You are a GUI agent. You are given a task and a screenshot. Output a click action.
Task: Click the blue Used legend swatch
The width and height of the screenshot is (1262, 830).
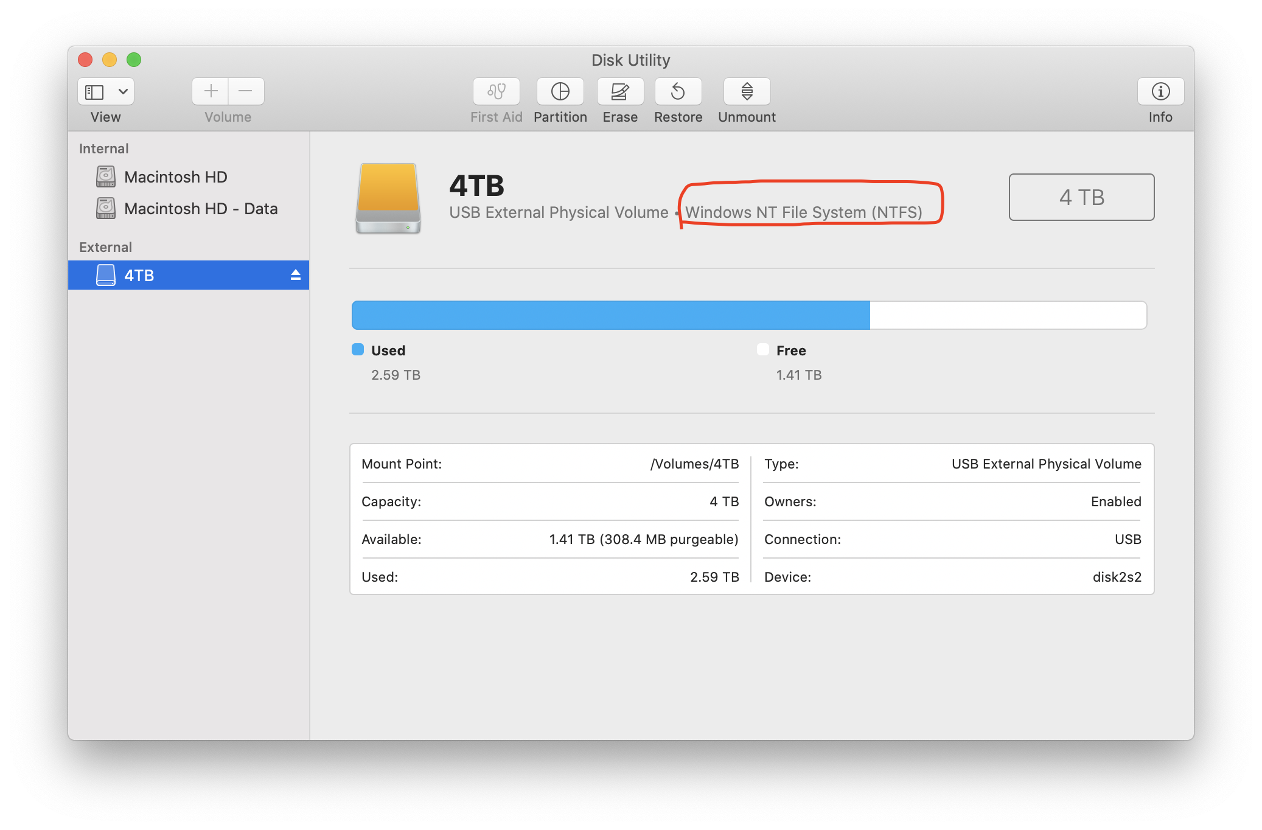point(358,349)
